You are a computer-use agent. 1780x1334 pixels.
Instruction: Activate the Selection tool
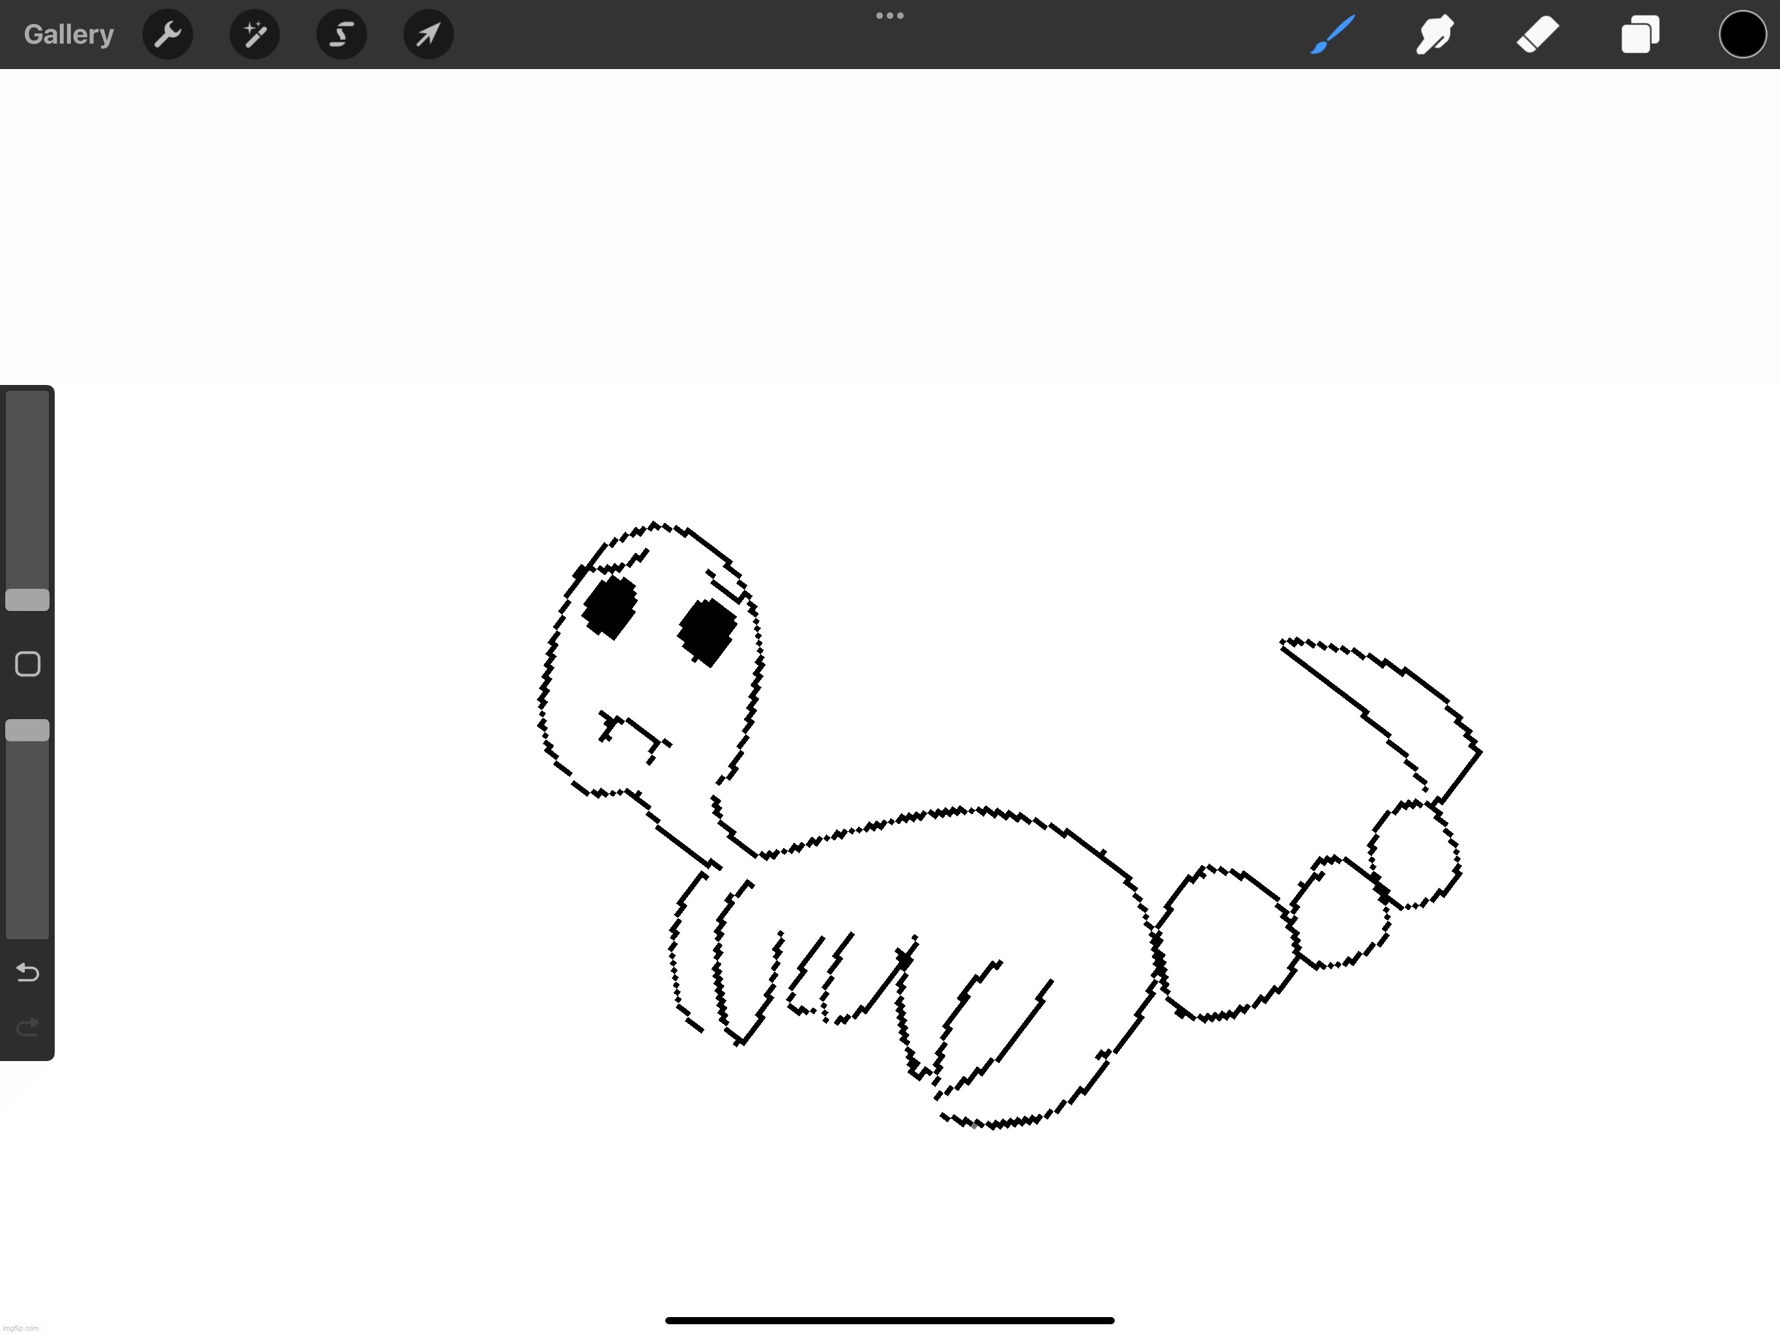(341, 35)
